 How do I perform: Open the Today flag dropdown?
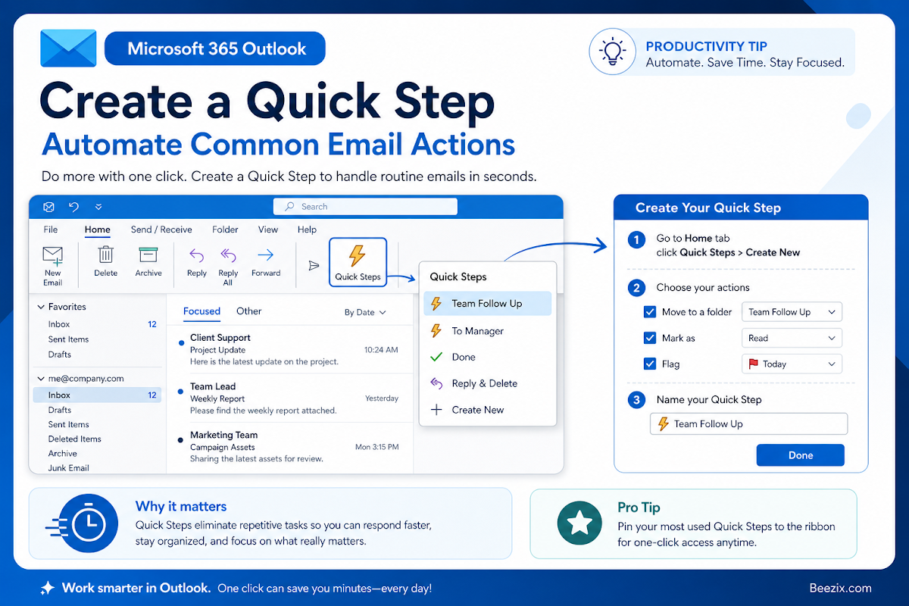[792, 364]
